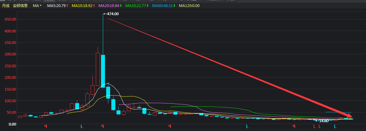Image resolution: width=366 pixels, height=131 pixels.
Task: Click the white MA5:20.79 indicator label
Action: pyautogui.click(x=58, y=6)
